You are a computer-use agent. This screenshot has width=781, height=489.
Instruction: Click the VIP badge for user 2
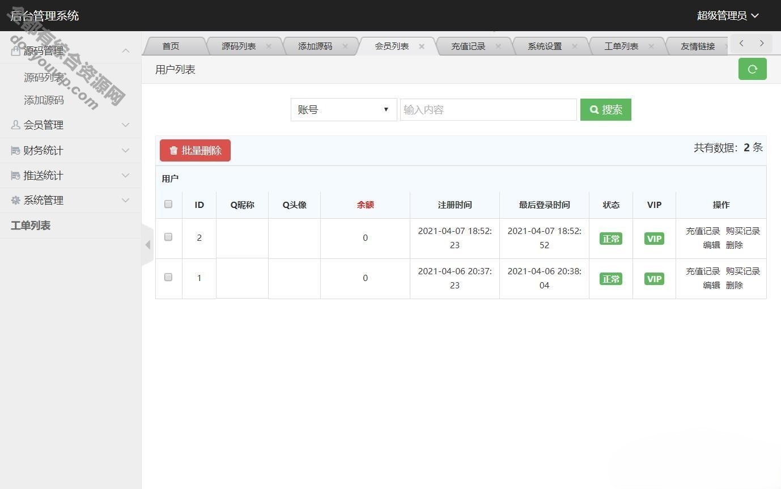(654, 239)
